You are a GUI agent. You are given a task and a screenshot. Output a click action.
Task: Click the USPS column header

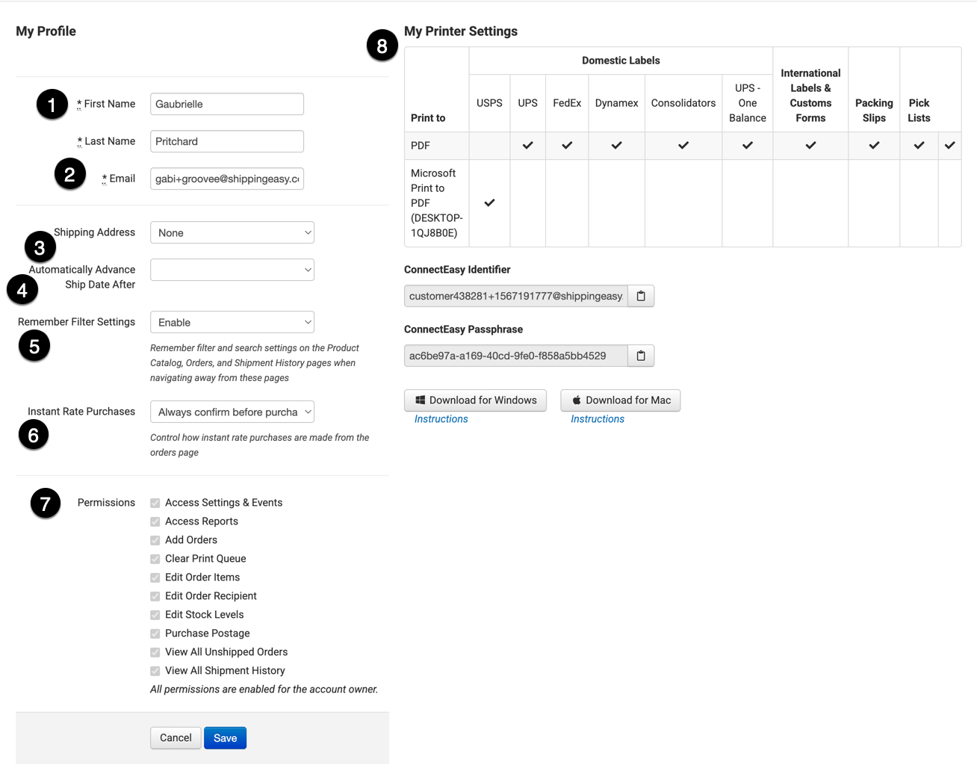click(489, 103)
